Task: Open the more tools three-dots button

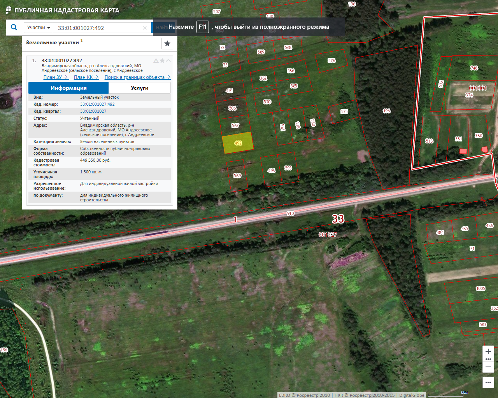Action: pyautogui.click(x=488, y=382)
